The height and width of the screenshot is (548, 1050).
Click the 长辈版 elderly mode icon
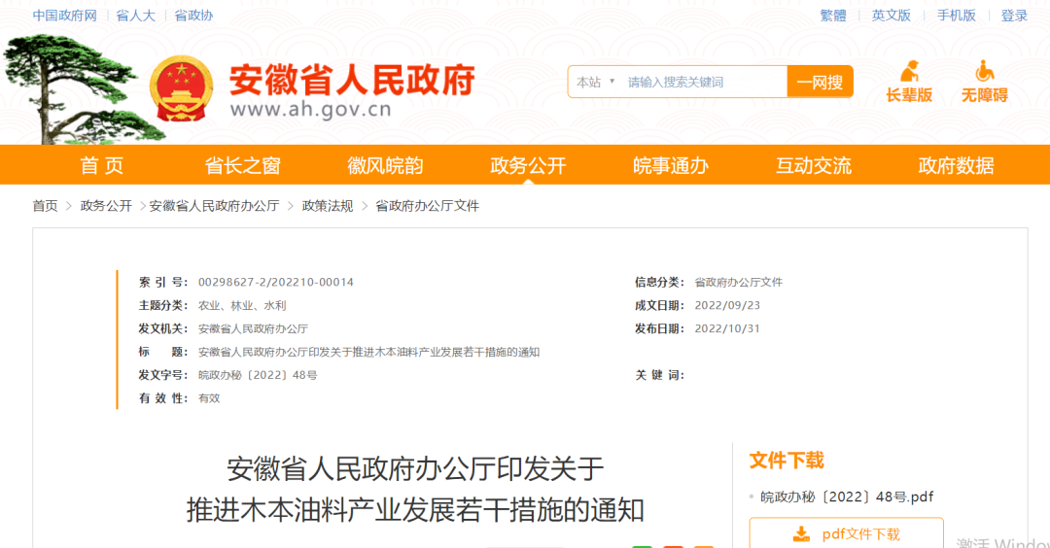(x=909, y=72)
